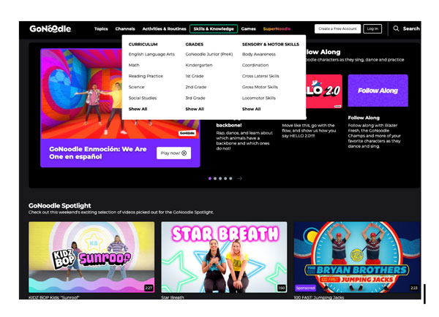Select the first carousel pagination dot
439x317 pixels.
[210, 178]
